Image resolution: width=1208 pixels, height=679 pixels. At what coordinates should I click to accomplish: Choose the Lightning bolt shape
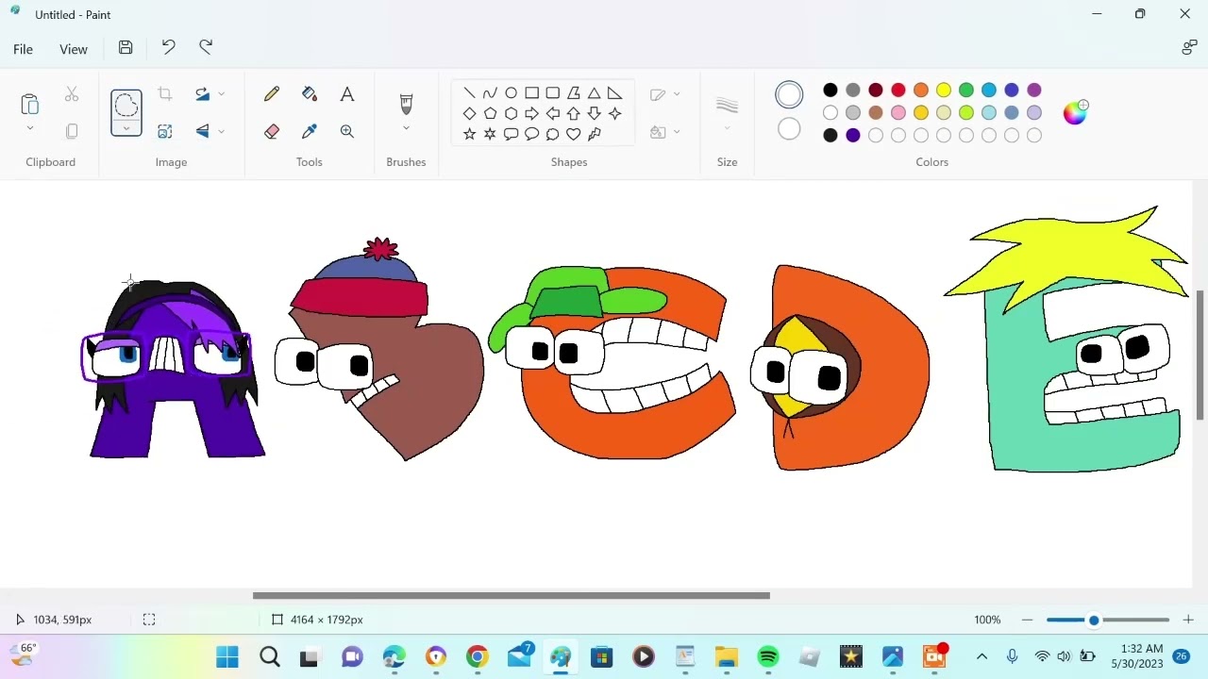(594, 134)
